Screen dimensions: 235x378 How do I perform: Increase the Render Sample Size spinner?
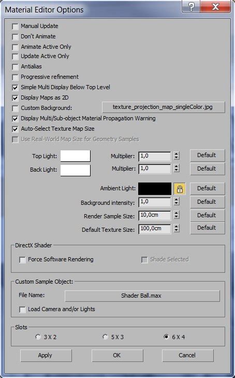coord(177,213)
